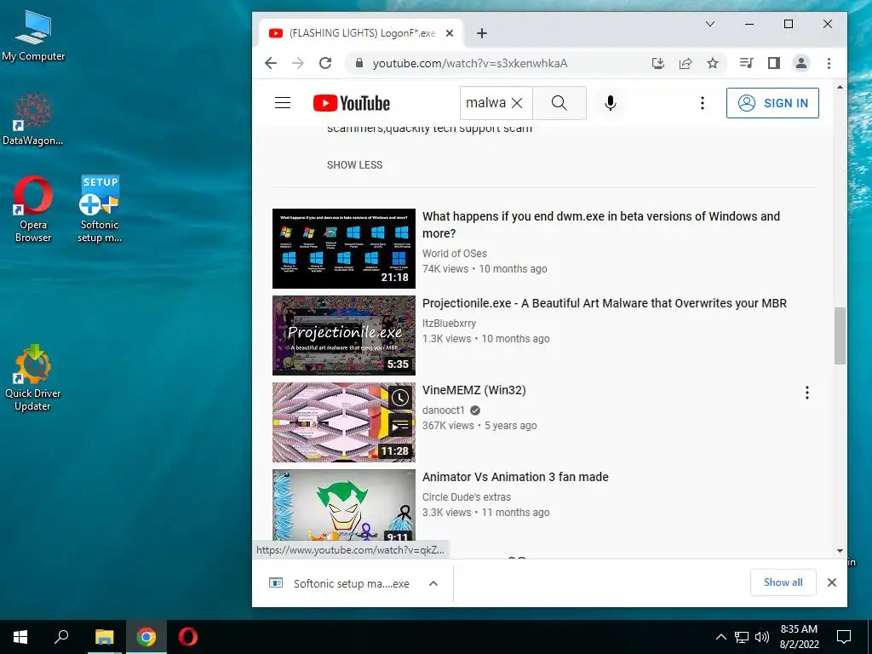
Task: Go back in Chrome browser
Action: pos(271,63)
